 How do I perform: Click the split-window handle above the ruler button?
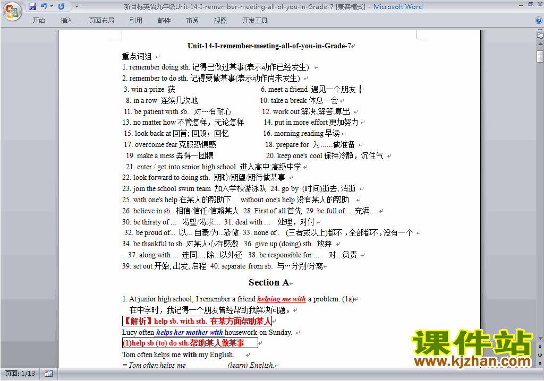[540, 30]
